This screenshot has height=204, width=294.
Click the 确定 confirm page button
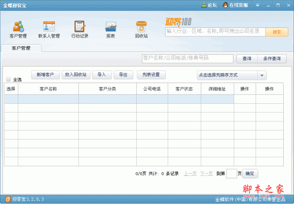(250, 174)
